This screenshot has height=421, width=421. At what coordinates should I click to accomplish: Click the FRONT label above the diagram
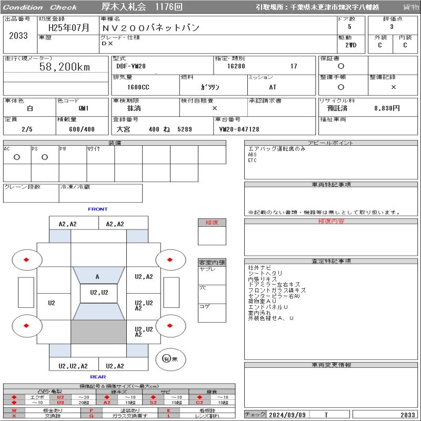tap(98, 209)
